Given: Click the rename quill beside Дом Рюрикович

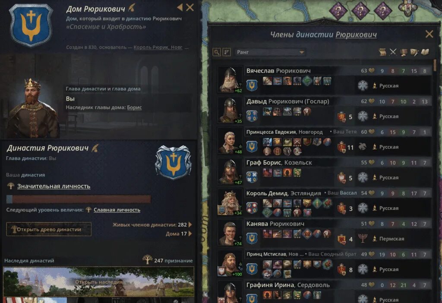Looking at the screenshot, I should (131, 8).
